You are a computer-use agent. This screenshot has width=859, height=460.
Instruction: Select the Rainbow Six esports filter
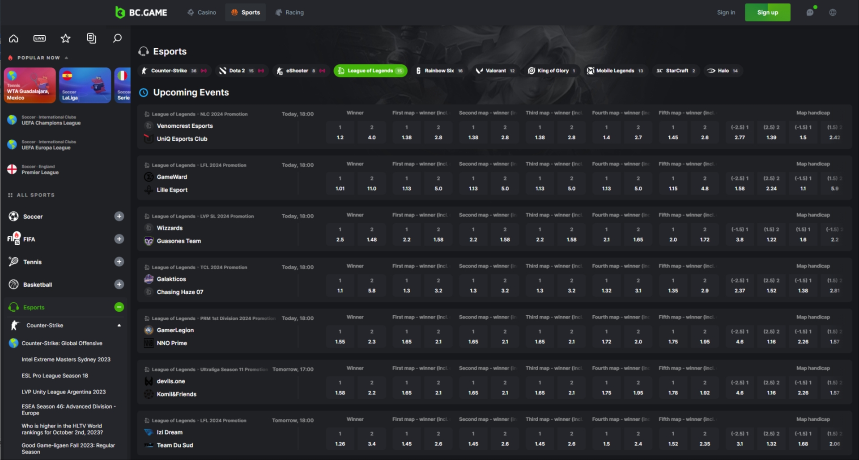[439, 71]
